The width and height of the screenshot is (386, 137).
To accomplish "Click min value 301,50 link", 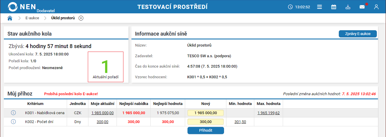I will click(x=240, y=122).
